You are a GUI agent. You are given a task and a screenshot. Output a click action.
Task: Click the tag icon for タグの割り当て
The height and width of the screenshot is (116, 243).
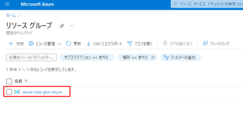point(165,44)
